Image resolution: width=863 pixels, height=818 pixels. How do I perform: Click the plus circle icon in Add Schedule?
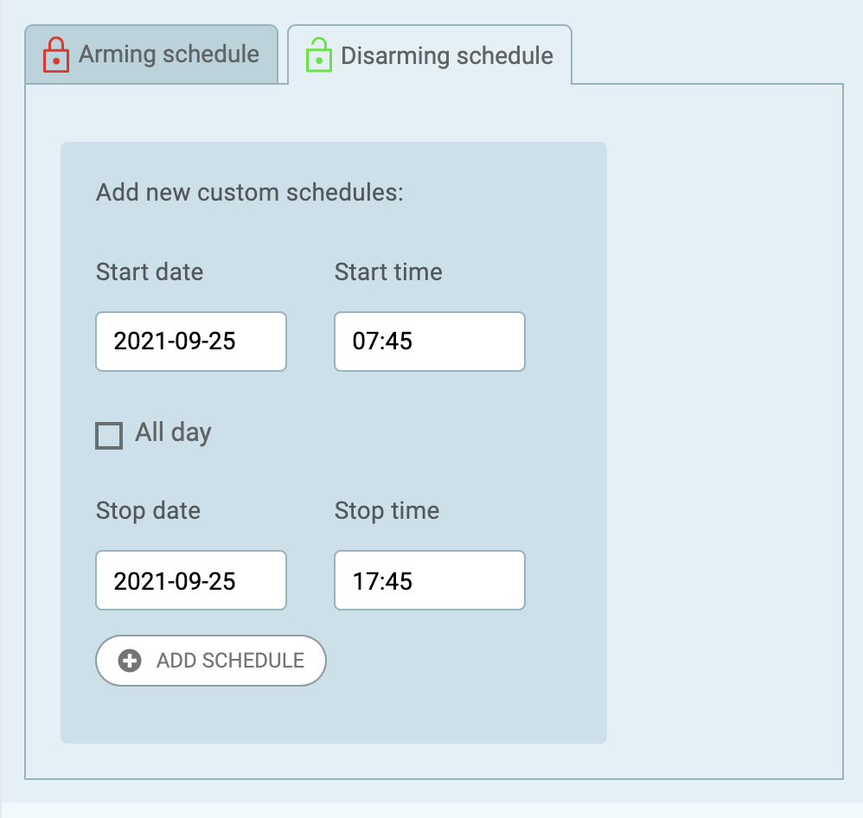(130, 661)
